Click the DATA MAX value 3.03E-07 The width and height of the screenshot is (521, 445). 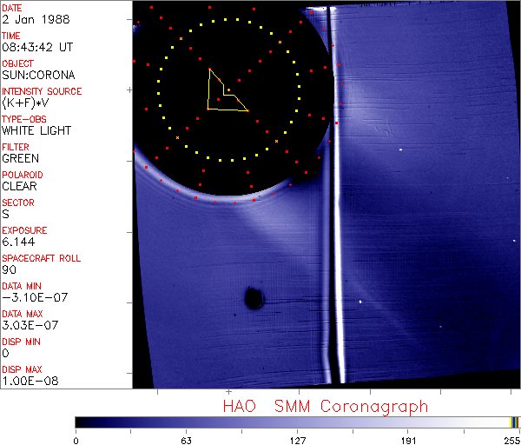(29, 326)
